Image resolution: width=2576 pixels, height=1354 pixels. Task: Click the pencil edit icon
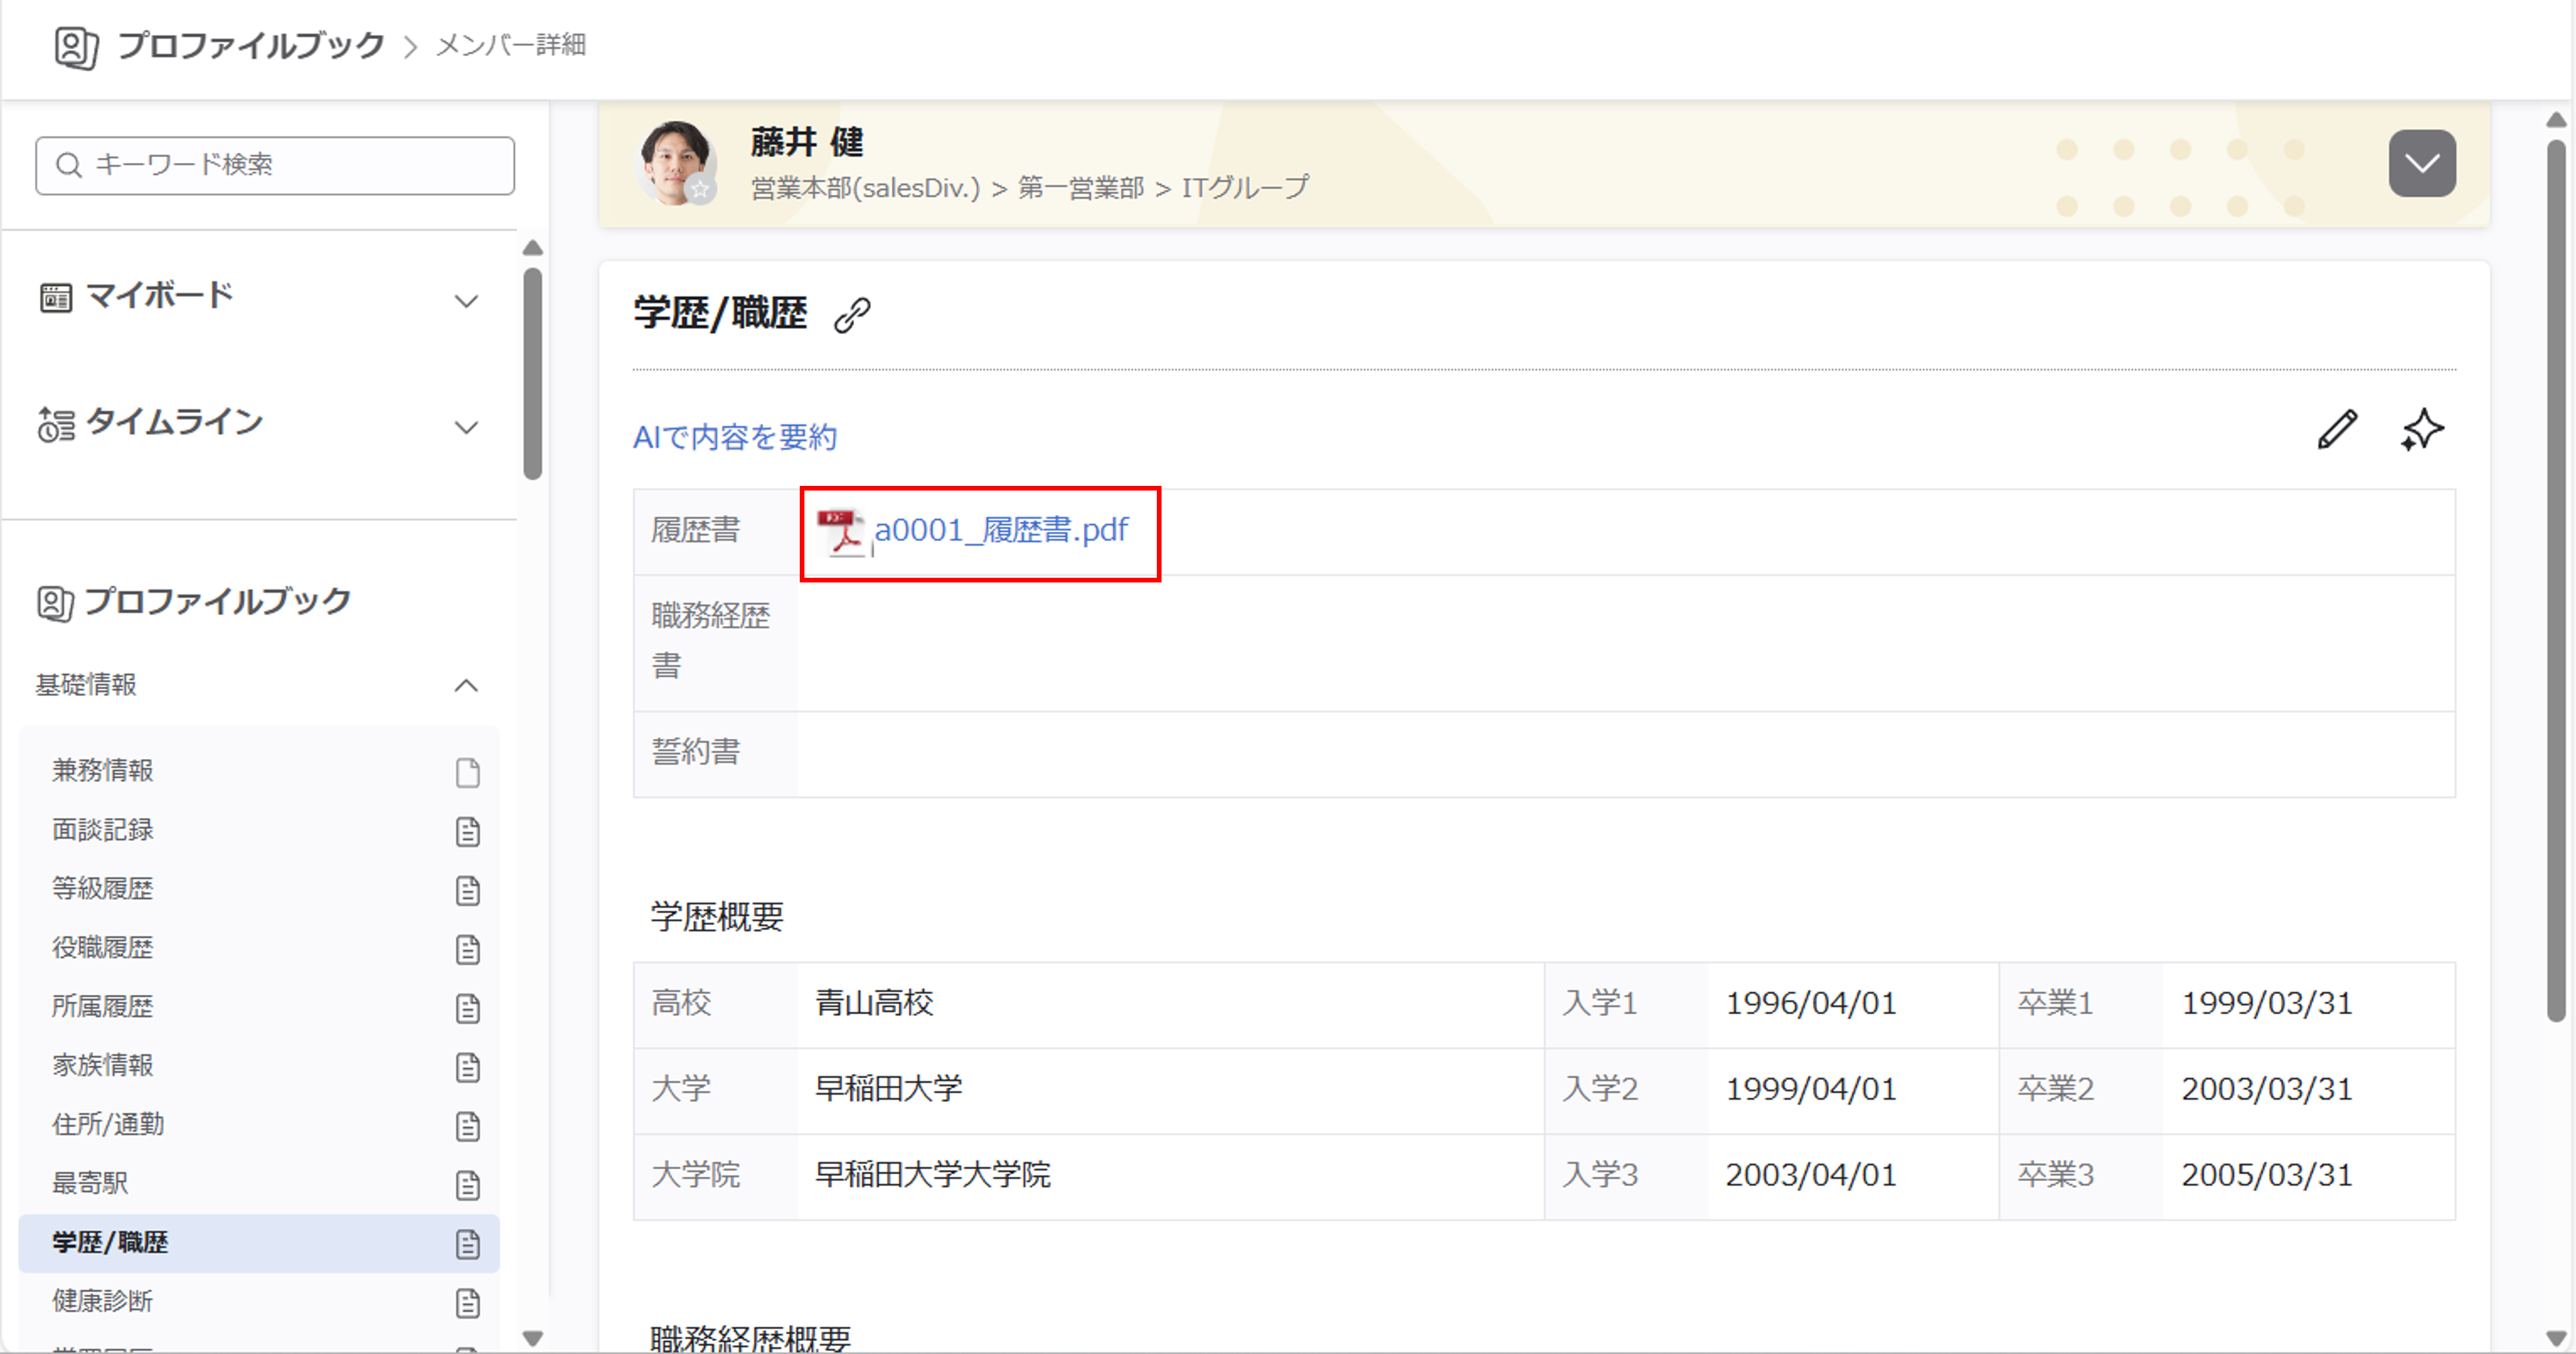pos(2337,430)
